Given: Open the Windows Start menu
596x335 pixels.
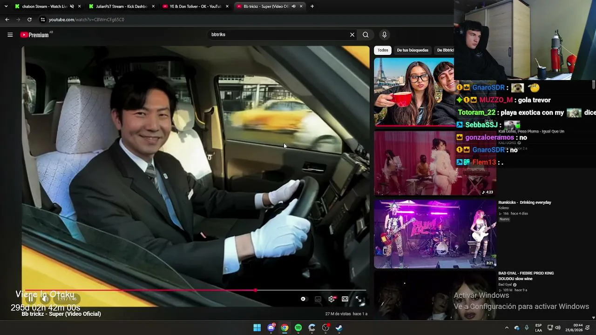Looking at the screenshot, I should coord(257,328).
